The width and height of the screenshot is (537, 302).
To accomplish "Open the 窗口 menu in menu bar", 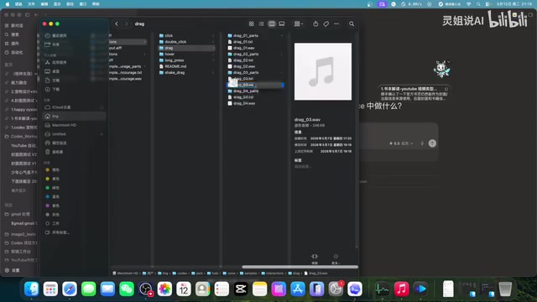I will [x=83, y=4].
